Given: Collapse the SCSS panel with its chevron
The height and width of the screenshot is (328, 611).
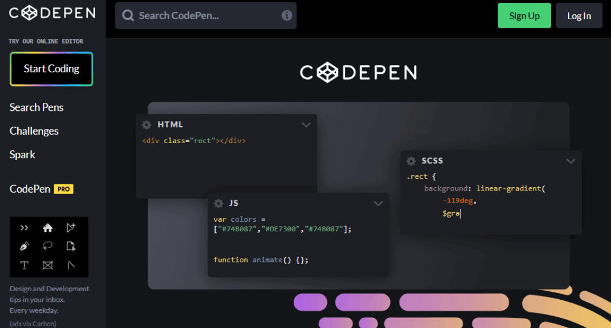Looking at the screenshot, I should point(570,161).
